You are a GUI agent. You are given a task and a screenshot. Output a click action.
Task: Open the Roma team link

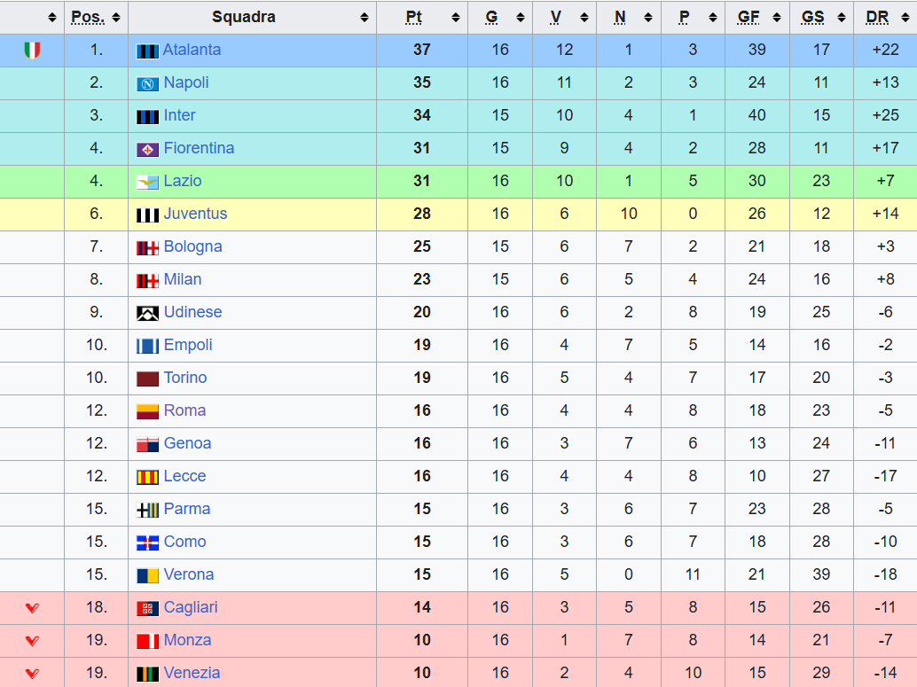(184, 410)
